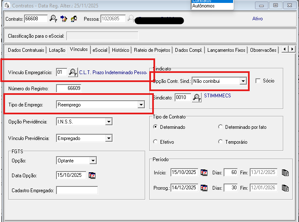299x222 pixels.
Task: Click the arrow-document icon next to Contrato search
Action: (x=63, y=19)
